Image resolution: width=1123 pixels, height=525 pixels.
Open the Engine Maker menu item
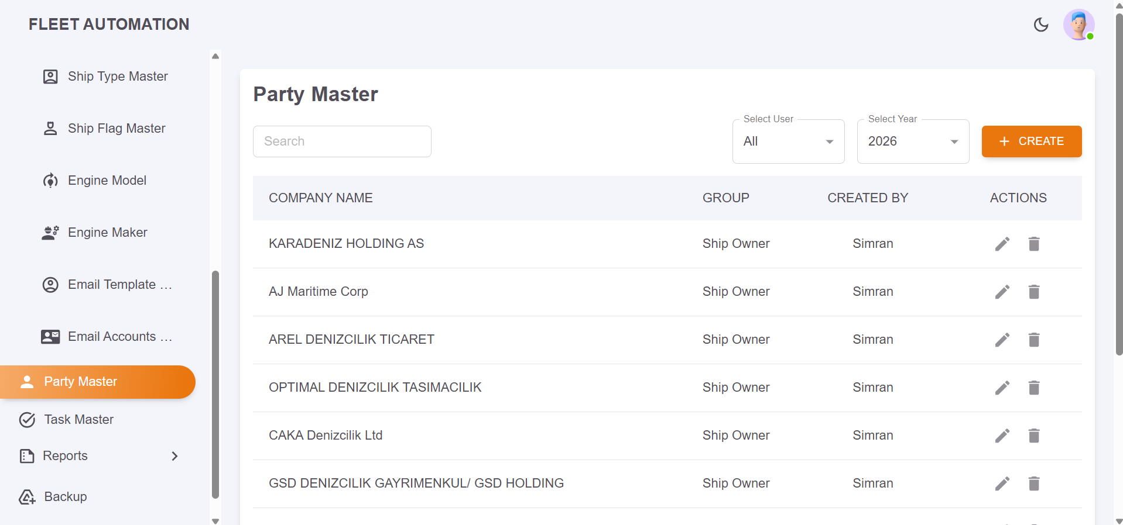107,233
